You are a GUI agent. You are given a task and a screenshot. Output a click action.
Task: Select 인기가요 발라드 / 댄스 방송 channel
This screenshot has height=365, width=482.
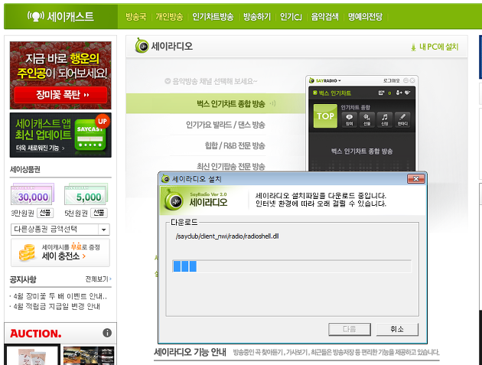(x=226, y=125)
